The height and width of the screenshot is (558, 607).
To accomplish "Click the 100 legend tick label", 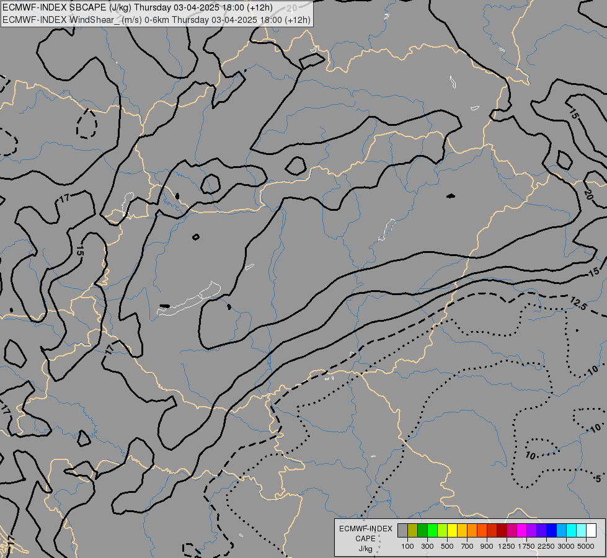I will click(x=407, y=546).
